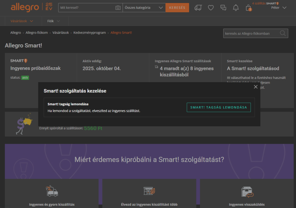Image resolution: width=296 pixels, height=208 pixels.
Task: Open the shopping cart with 2 items
Action: point(248,8)
